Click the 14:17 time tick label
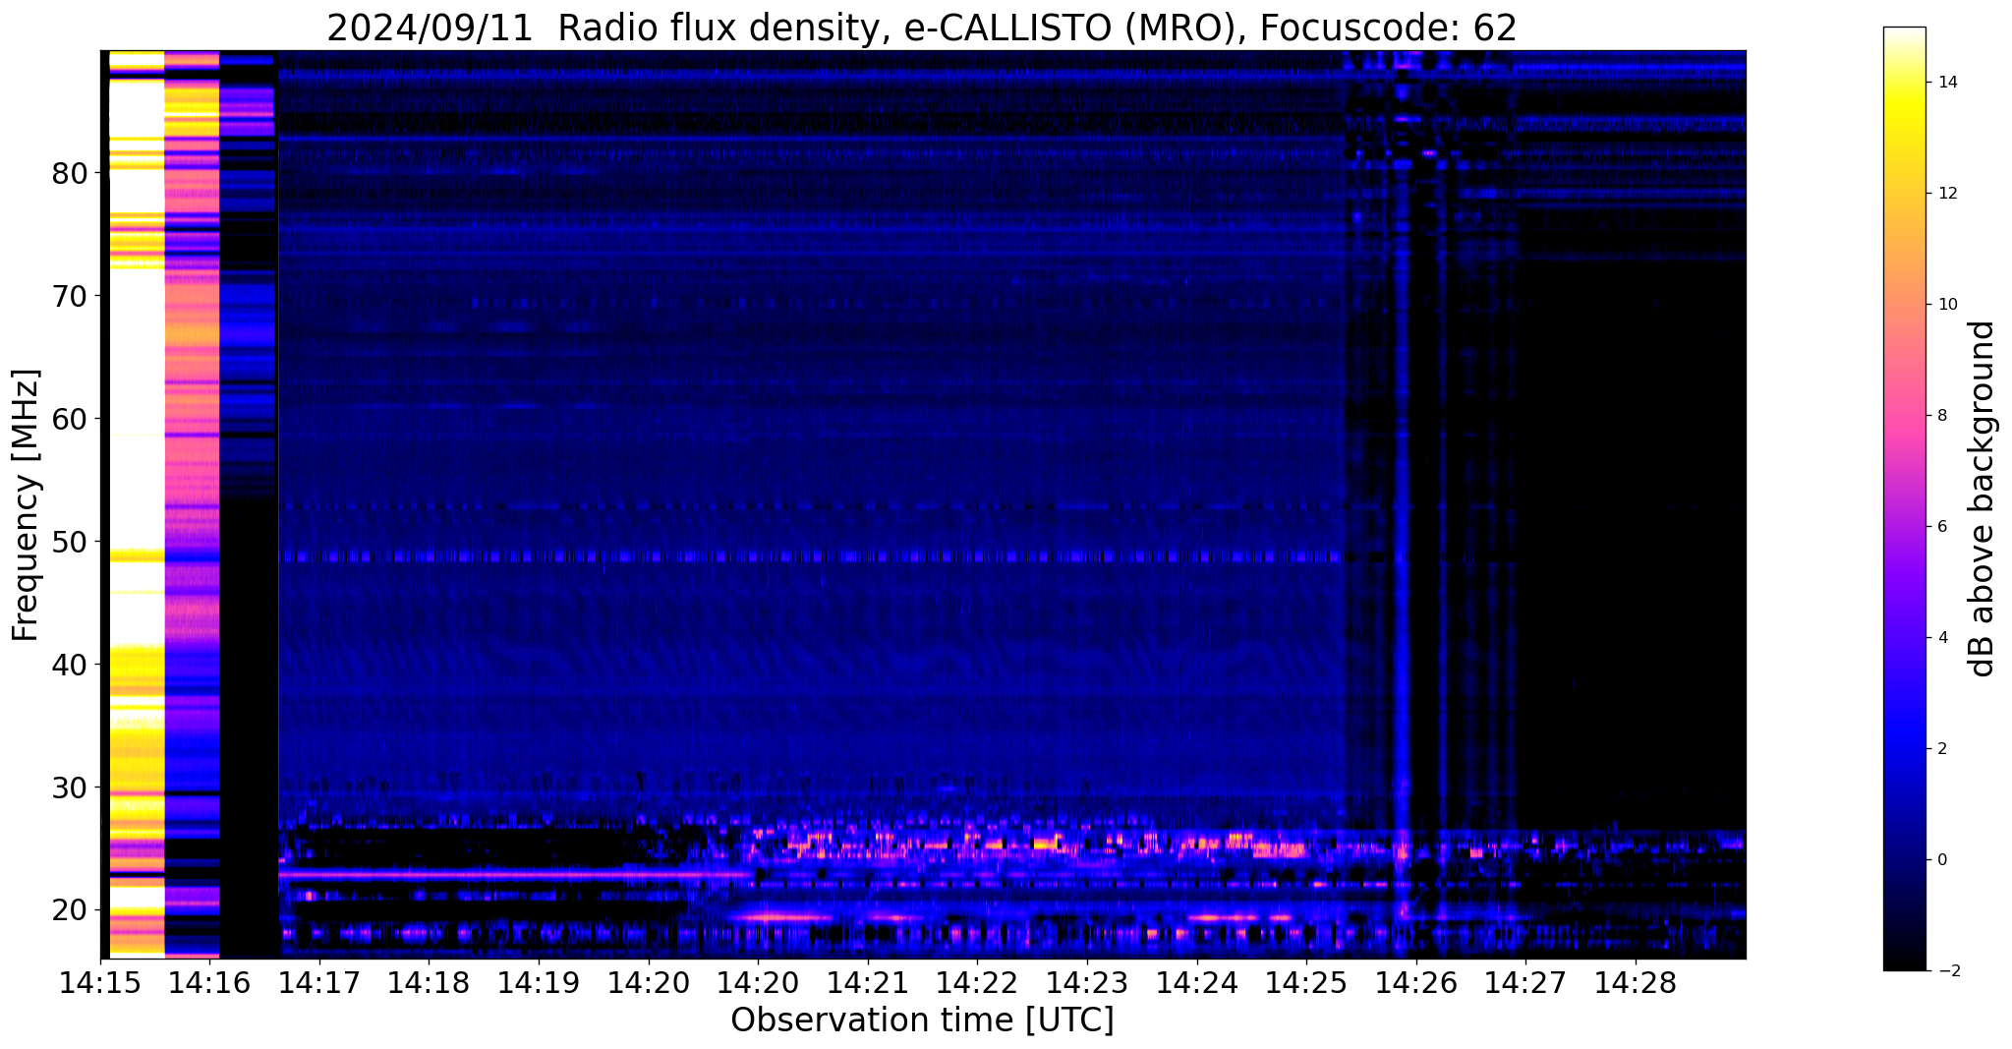2012x1049 pixels. pos(319,982)
